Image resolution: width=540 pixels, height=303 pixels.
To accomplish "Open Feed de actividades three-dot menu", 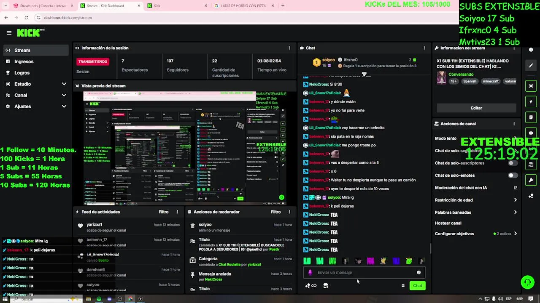I will (177, 212).
